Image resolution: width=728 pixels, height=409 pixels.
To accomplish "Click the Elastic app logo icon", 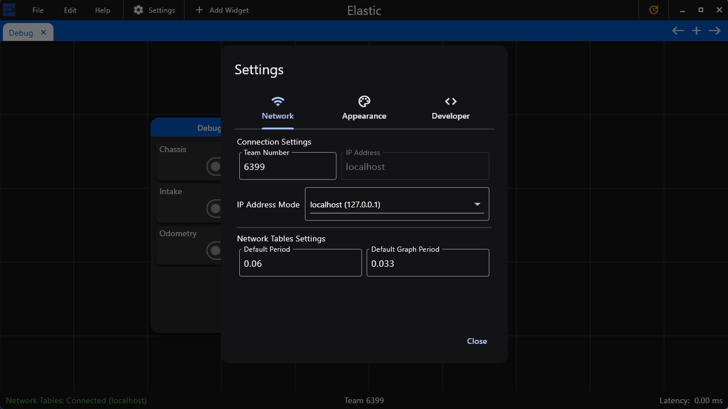I will (9, 10).
